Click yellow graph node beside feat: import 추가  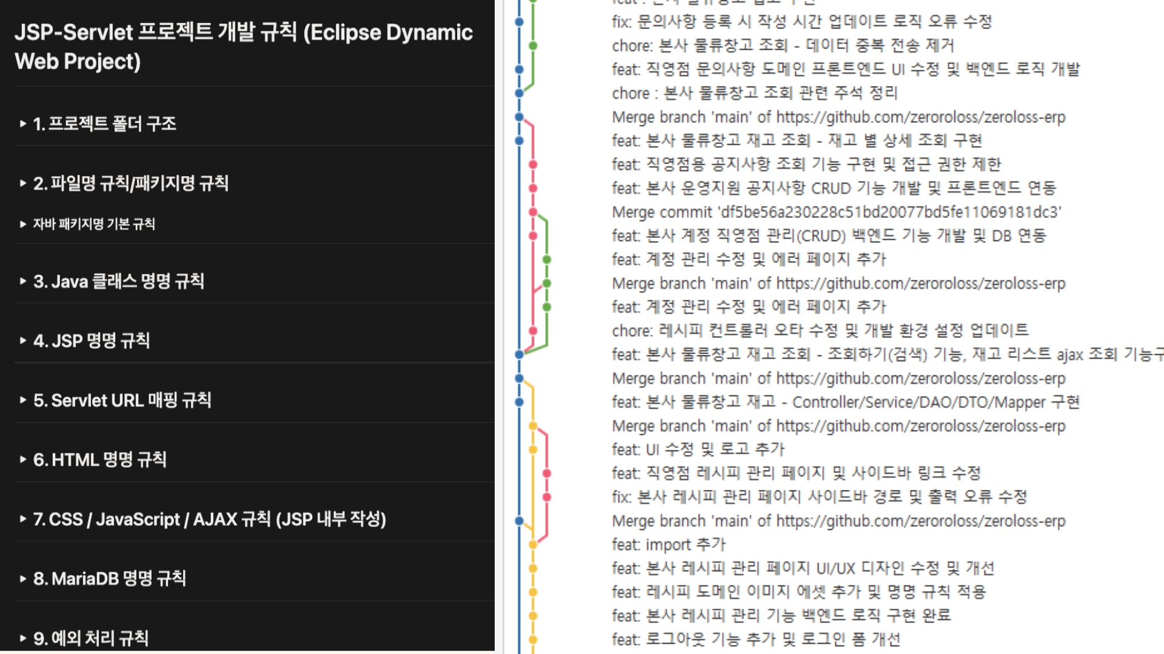pos(533,544)
